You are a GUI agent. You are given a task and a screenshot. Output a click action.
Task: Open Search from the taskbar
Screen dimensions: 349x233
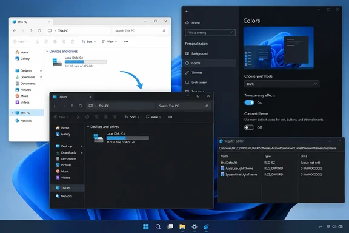(158, 227)
